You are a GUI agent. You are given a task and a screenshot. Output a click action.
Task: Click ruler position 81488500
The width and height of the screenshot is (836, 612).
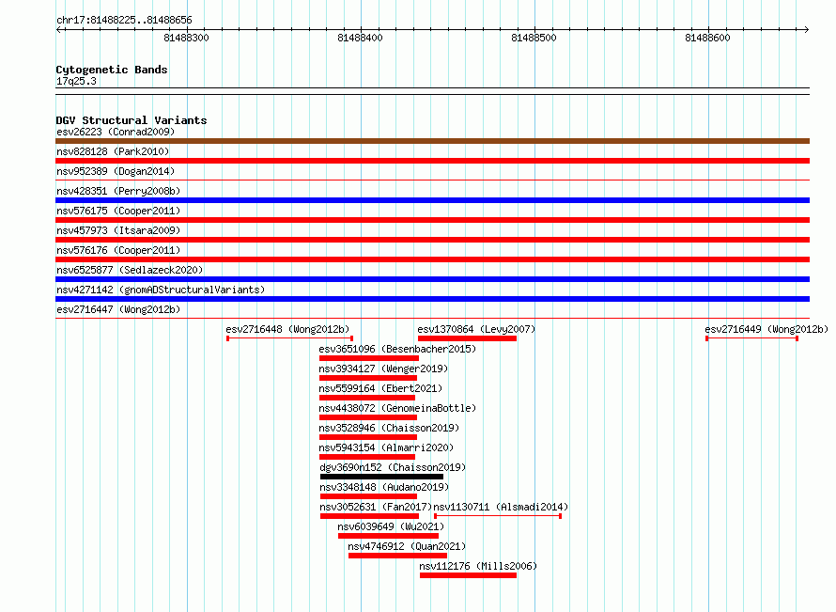point(534,38)
